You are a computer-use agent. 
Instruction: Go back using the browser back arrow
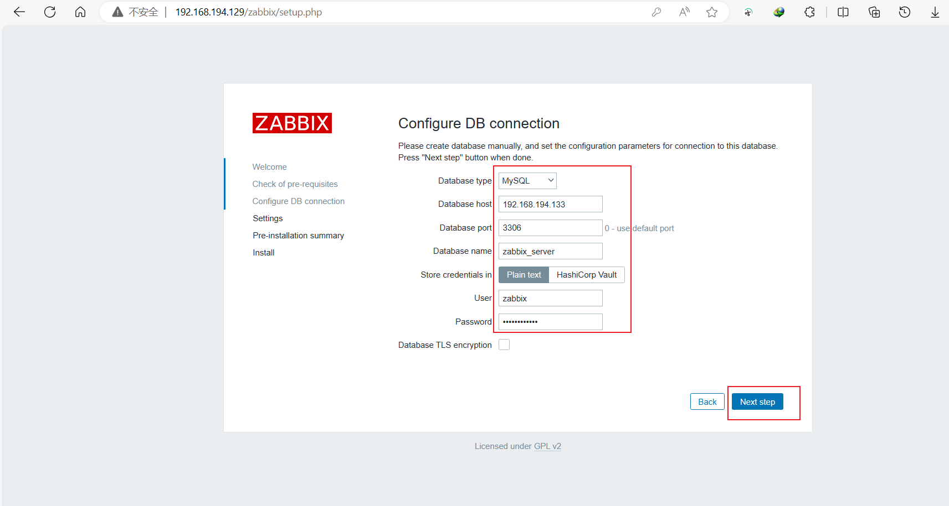[x=19, y=12]
